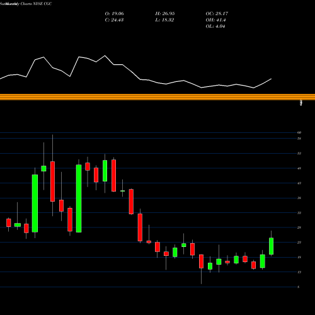The height and width of the screenshot is (315, 315).
Task: Click the 'OC: 28.17' value
Action: pos(217,14)
